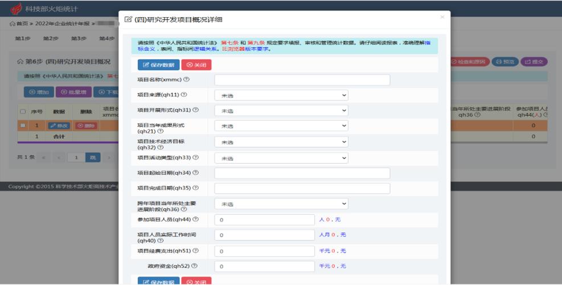Click the top 保存数据 button
Image resolution: width=562 pixels, height=285 pixels.
tap(158, 65)
